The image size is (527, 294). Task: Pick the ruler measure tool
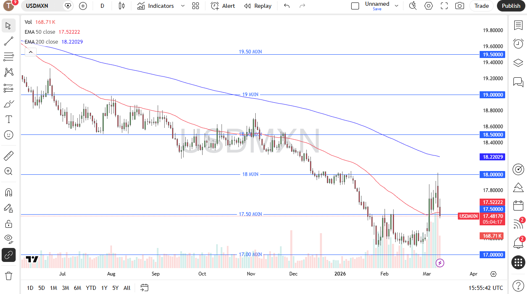8,156
